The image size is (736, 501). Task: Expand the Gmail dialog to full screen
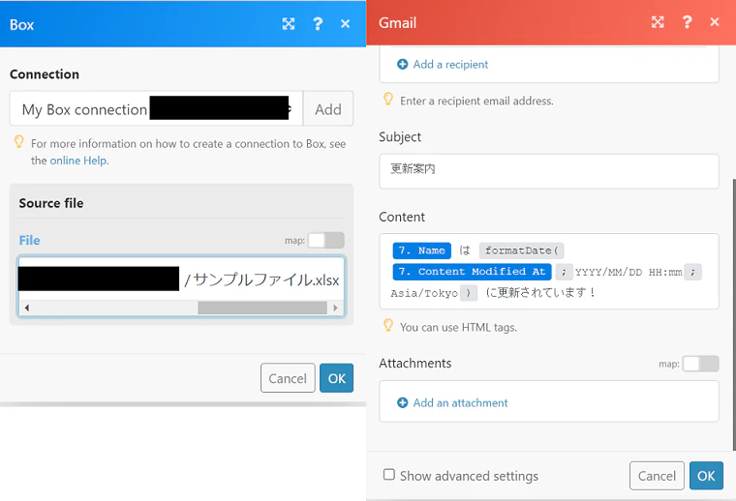click(658, 22)
